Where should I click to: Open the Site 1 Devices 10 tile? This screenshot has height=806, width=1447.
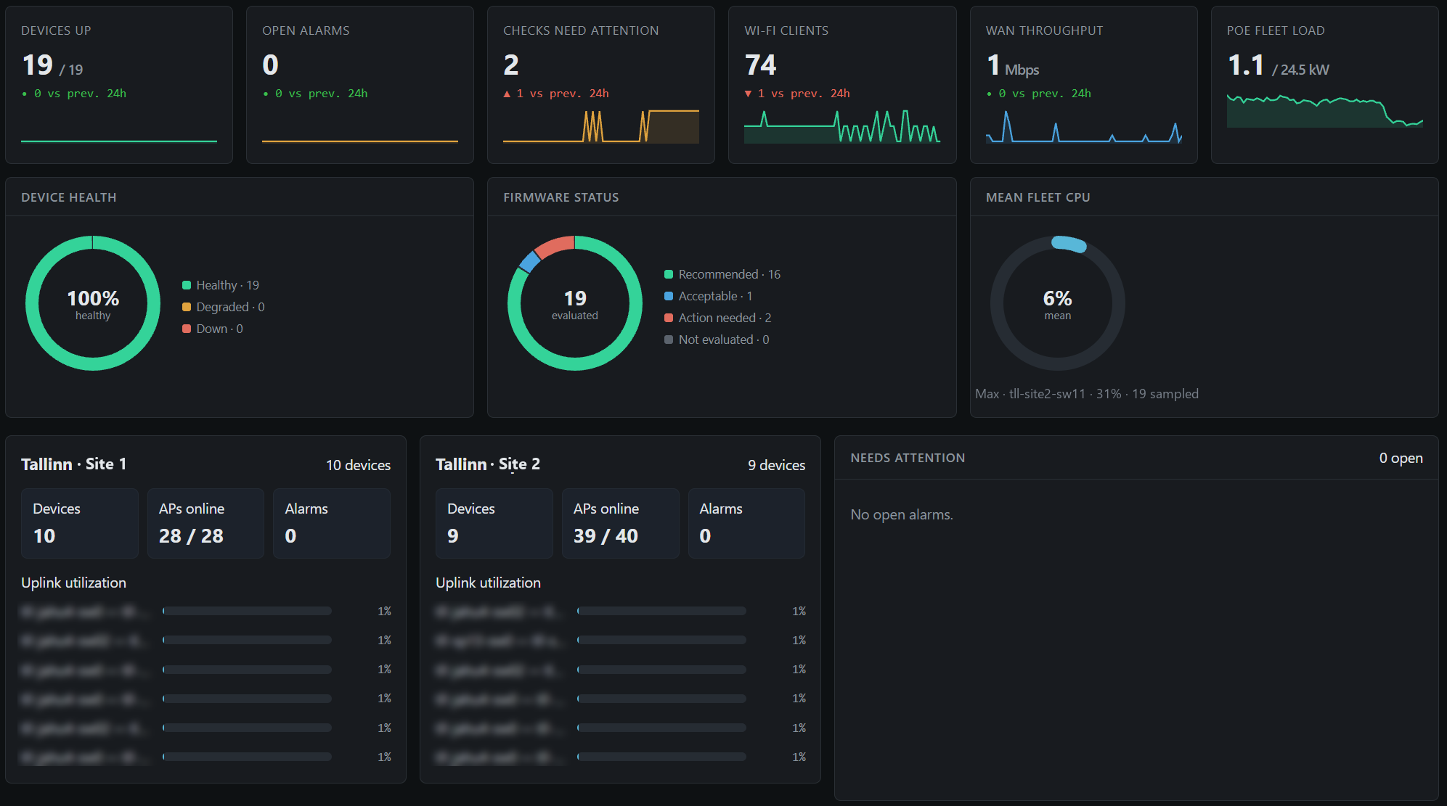click(80, 523)
